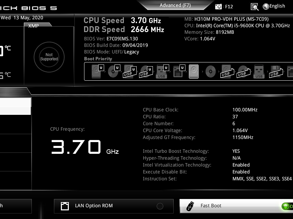Viewport: 293px width, 219px height.
Task: Click Hyper-Threading 'N/A' value
Action: click(x=236, y=158)
